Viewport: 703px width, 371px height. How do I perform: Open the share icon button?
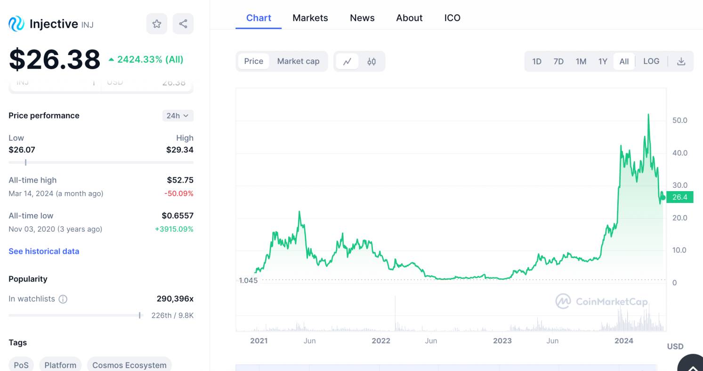click(183, 24)
